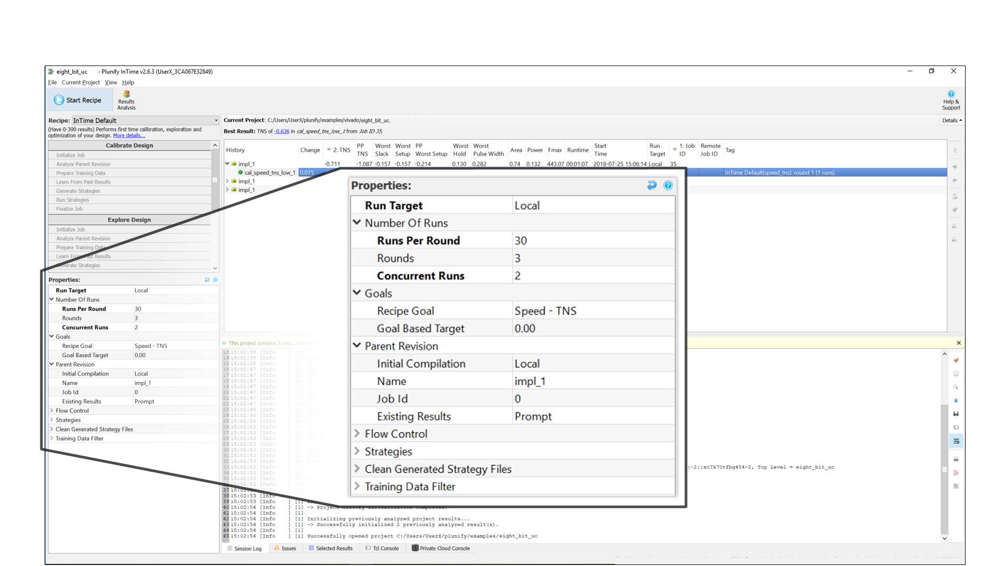The width and height of the screenshot is (1007, 566).
Task: Collapse the Details panel toggle
Action: tap(951, 121)
